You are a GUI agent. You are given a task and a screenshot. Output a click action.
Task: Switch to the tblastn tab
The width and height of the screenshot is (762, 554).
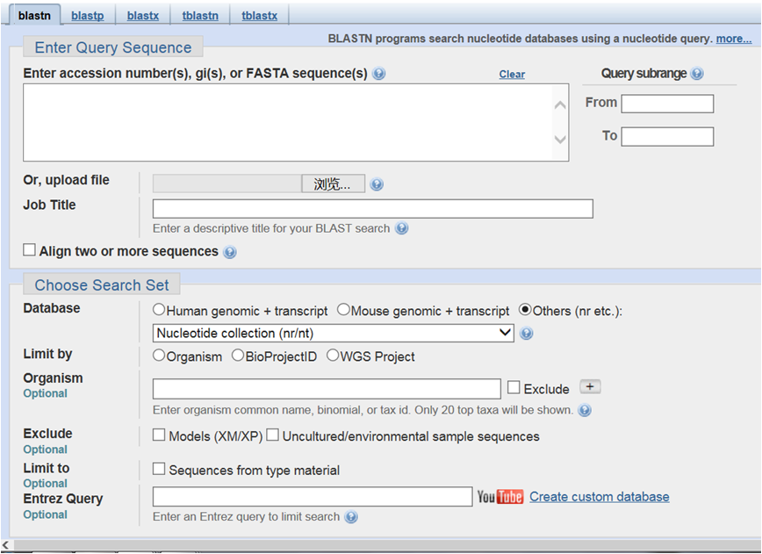[201, 15]
